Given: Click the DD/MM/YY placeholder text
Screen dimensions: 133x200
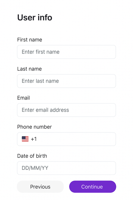Looking at the screenshot, I should pos(35,168).
